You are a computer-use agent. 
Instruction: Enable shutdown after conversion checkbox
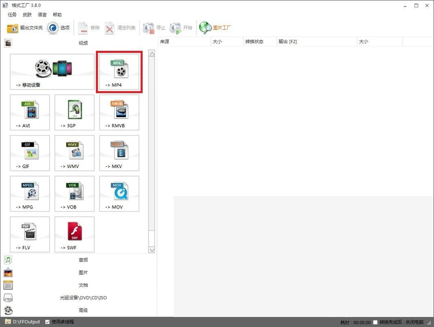tap(375, 322)
